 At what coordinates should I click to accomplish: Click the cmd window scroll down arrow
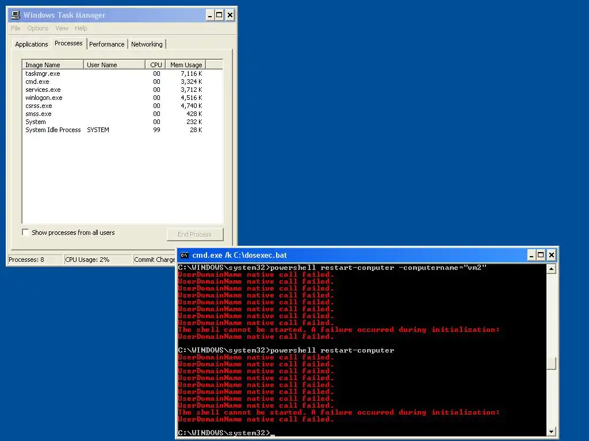click(551, 432)
